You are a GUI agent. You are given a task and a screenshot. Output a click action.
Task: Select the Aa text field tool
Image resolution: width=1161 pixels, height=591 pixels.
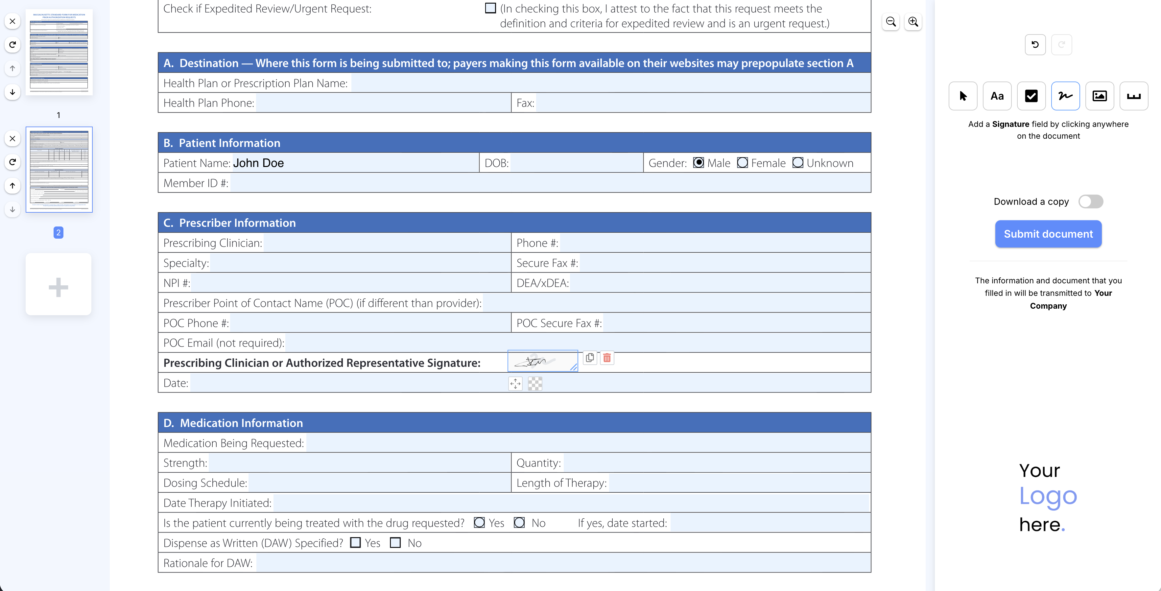(x=997, y=96)
